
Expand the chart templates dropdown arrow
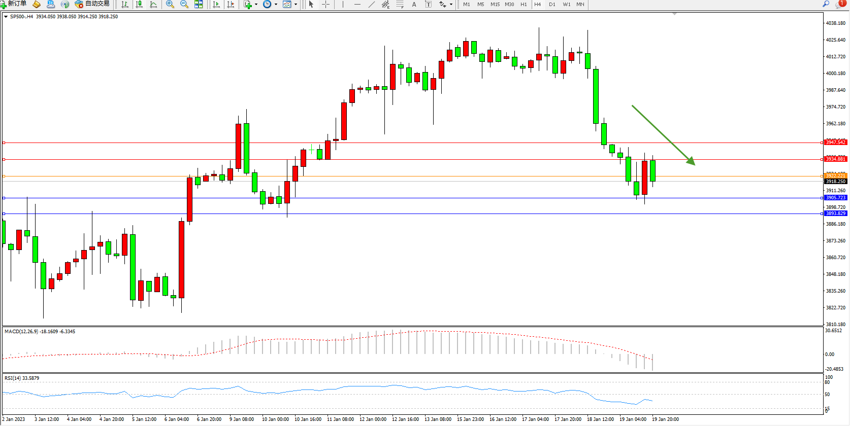click(x=296, y=5)
